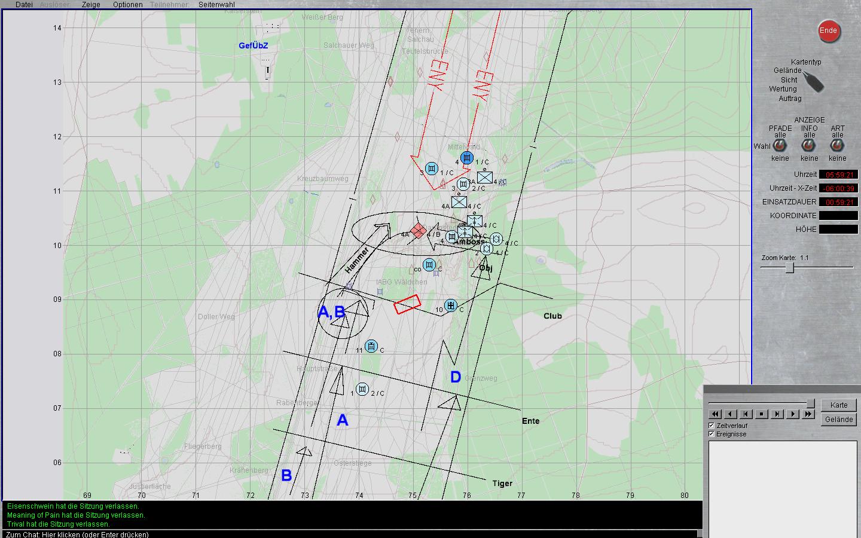Screen dimensions: 861x538
Task: Open the Datei menu
Action: 24,5
